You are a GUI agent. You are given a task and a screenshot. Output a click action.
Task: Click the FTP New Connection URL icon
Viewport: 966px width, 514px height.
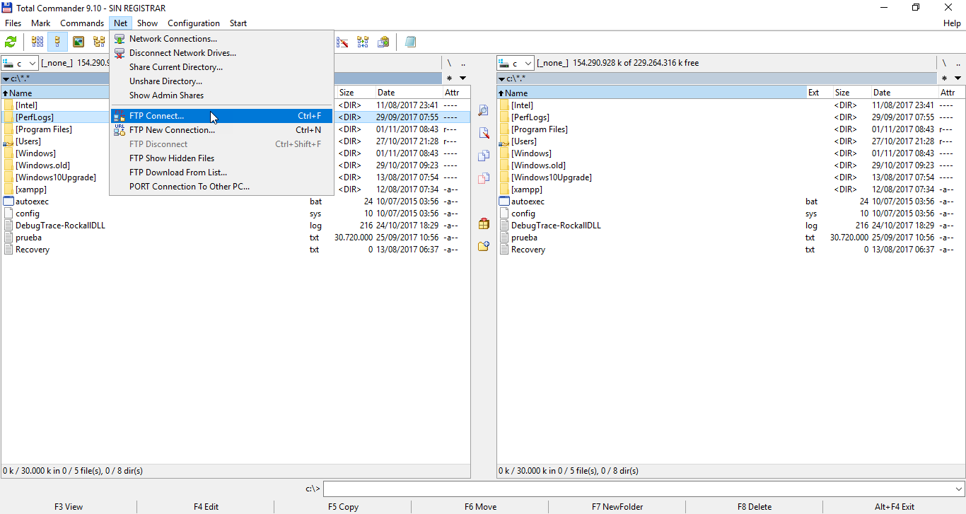[120, 130]
